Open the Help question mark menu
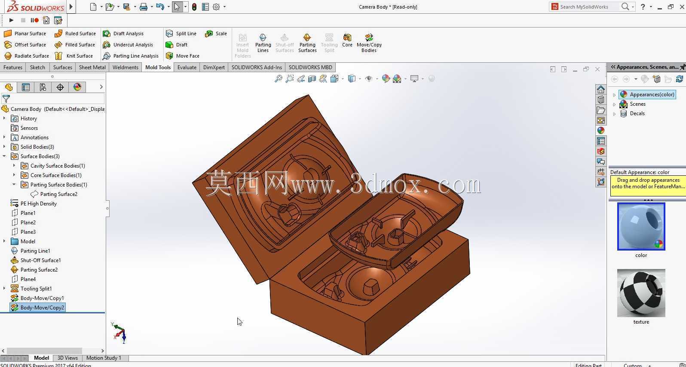Screen dimensions: 686x367 [643, 7]
